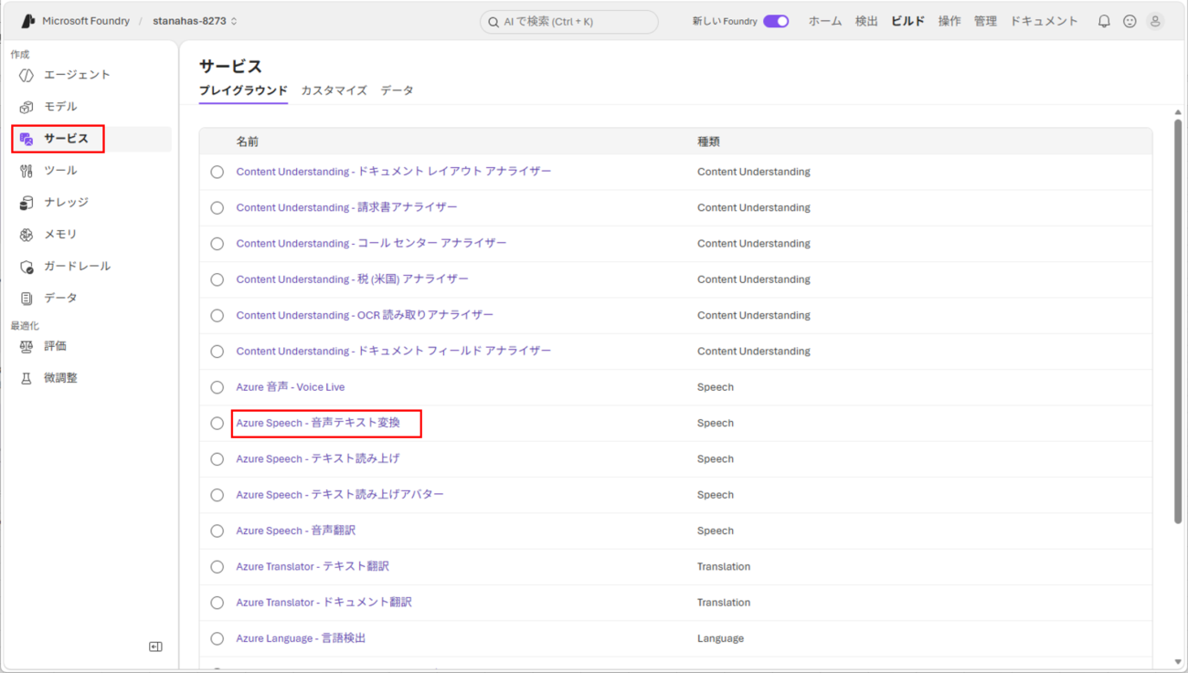Switch to the データ tab under サービス
Viewport: 1188px width, 673px height.
tap(397, 90)
